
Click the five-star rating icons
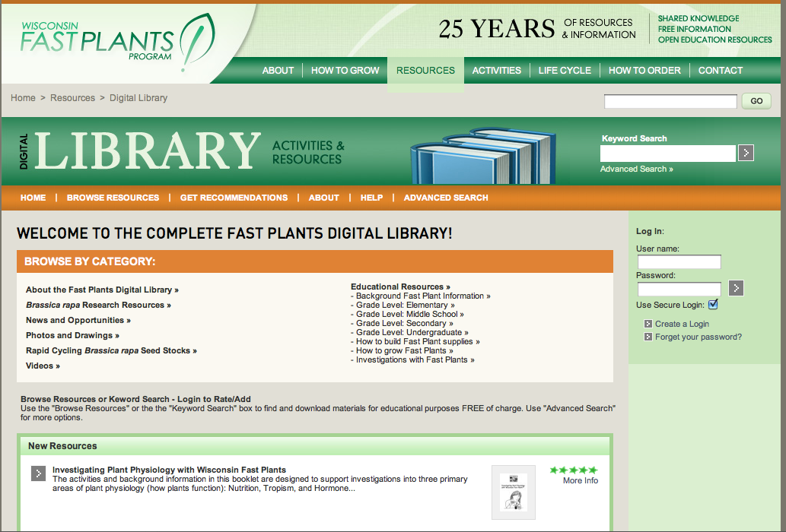coord(574,470)
